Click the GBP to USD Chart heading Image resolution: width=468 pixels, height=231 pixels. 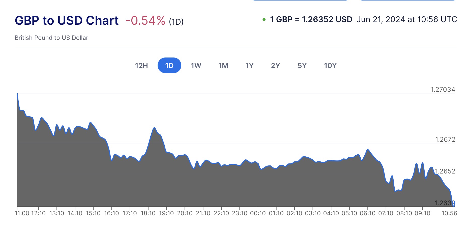pos(67,20)
